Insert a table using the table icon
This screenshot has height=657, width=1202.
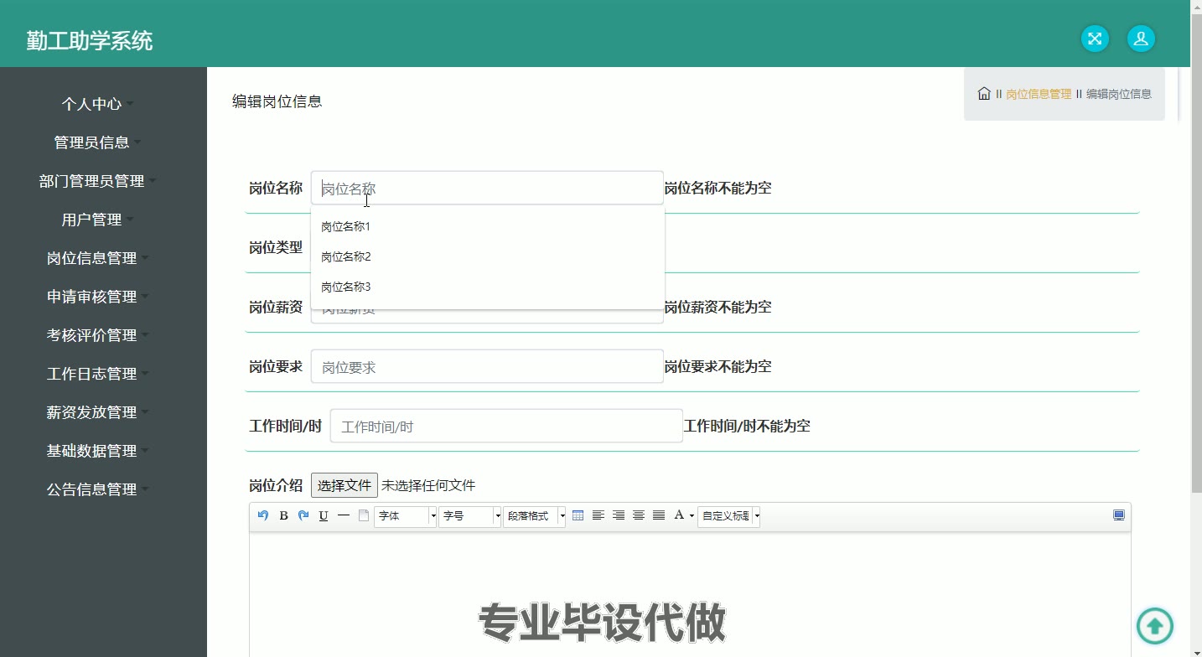click(x=578, y=515)
